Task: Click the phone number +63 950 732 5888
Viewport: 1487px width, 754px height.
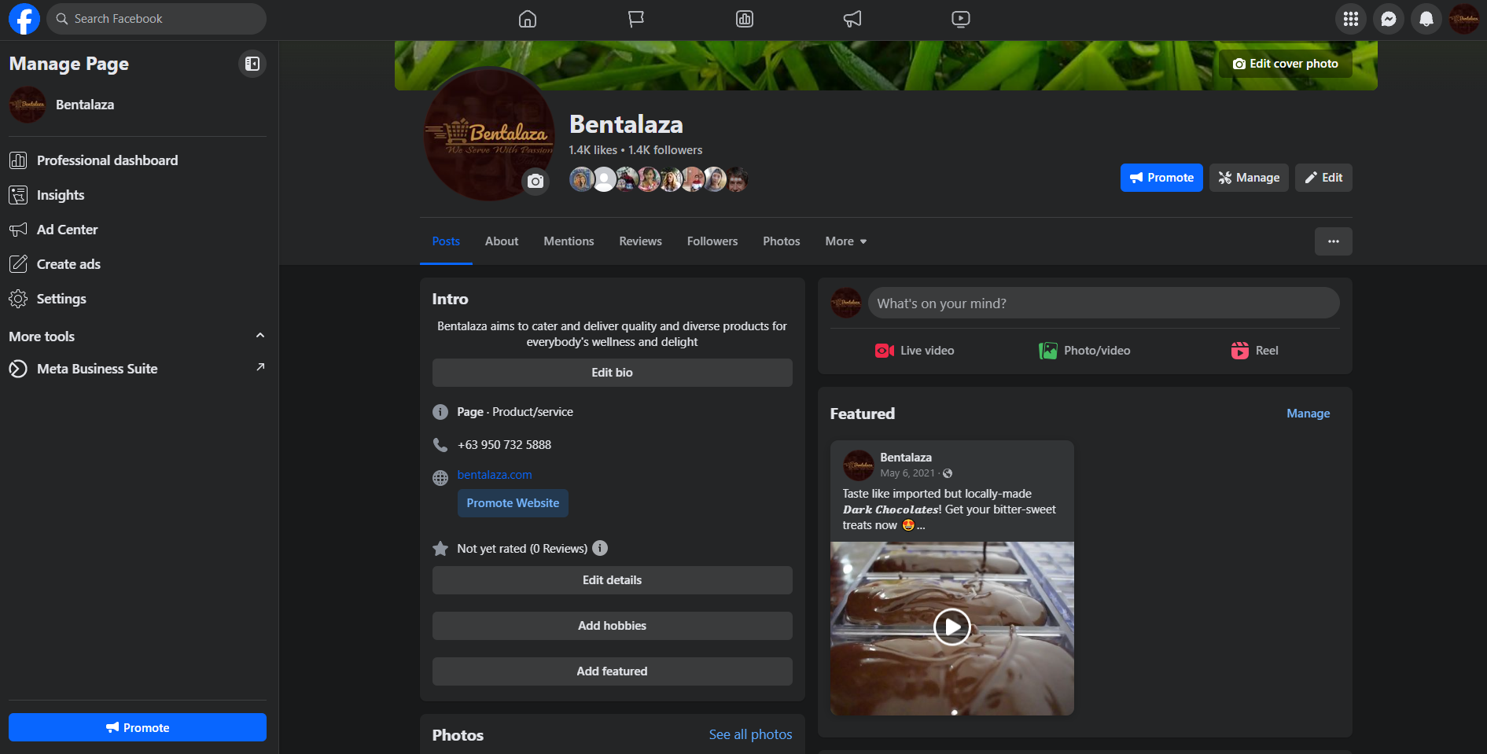Action: tap(505, 445)
